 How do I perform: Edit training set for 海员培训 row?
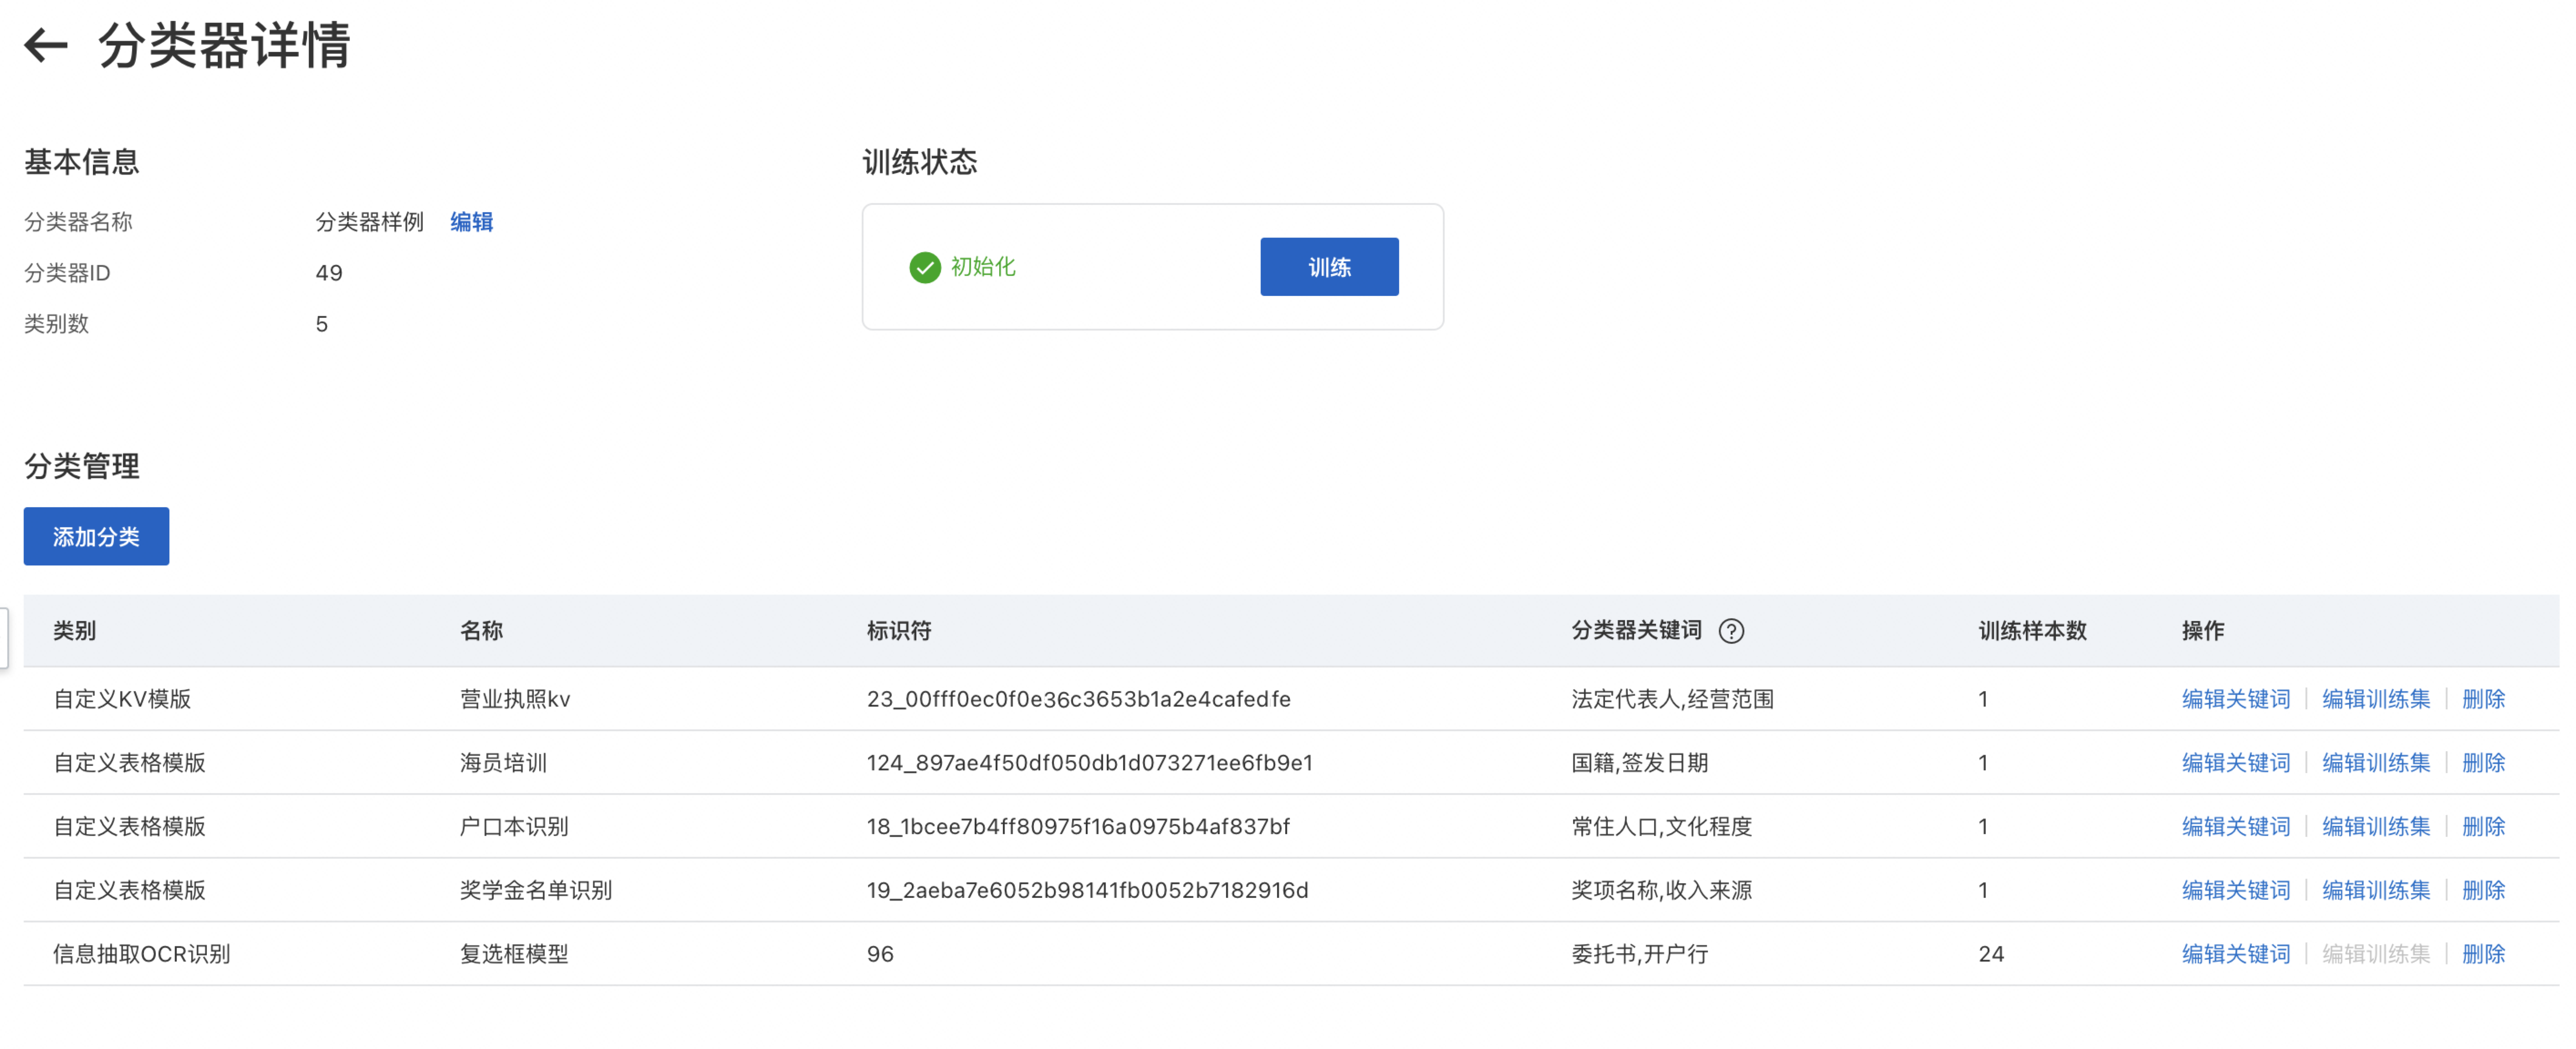pos(2375,763)
